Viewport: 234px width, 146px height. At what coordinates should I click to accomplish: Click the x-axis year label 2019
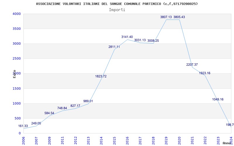tap(166, 140)
